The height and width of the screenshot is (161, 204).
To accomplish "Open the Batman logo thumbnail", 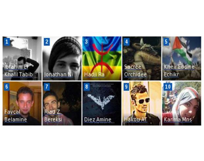I will click(x=102, y=103).
